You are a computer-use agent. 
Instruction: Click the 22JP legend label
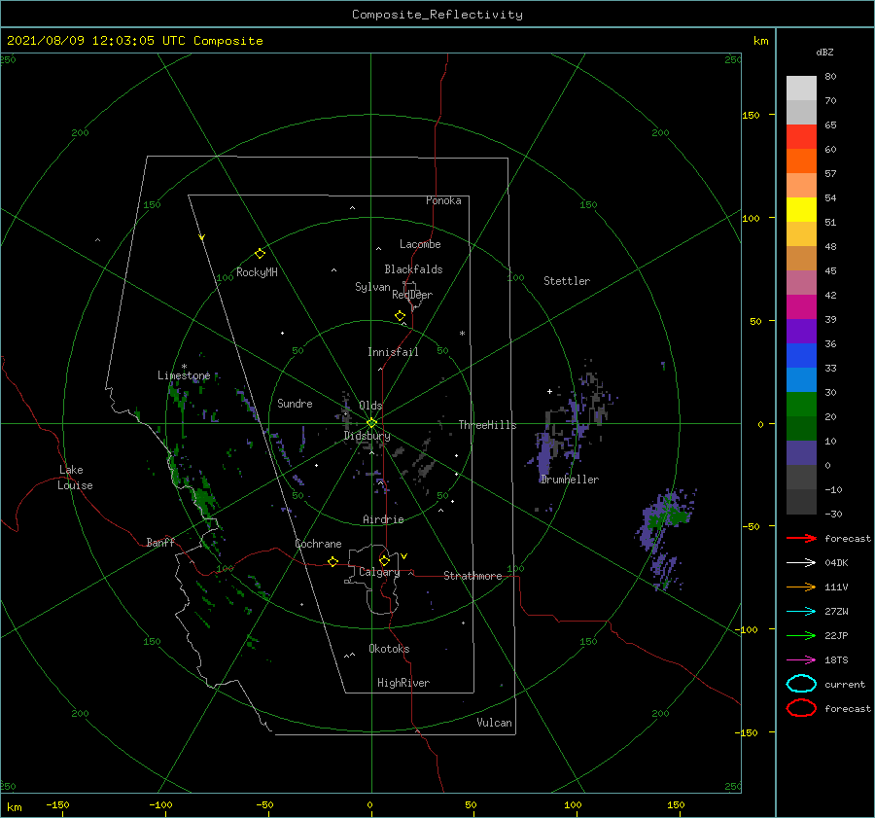click(836, 635)
